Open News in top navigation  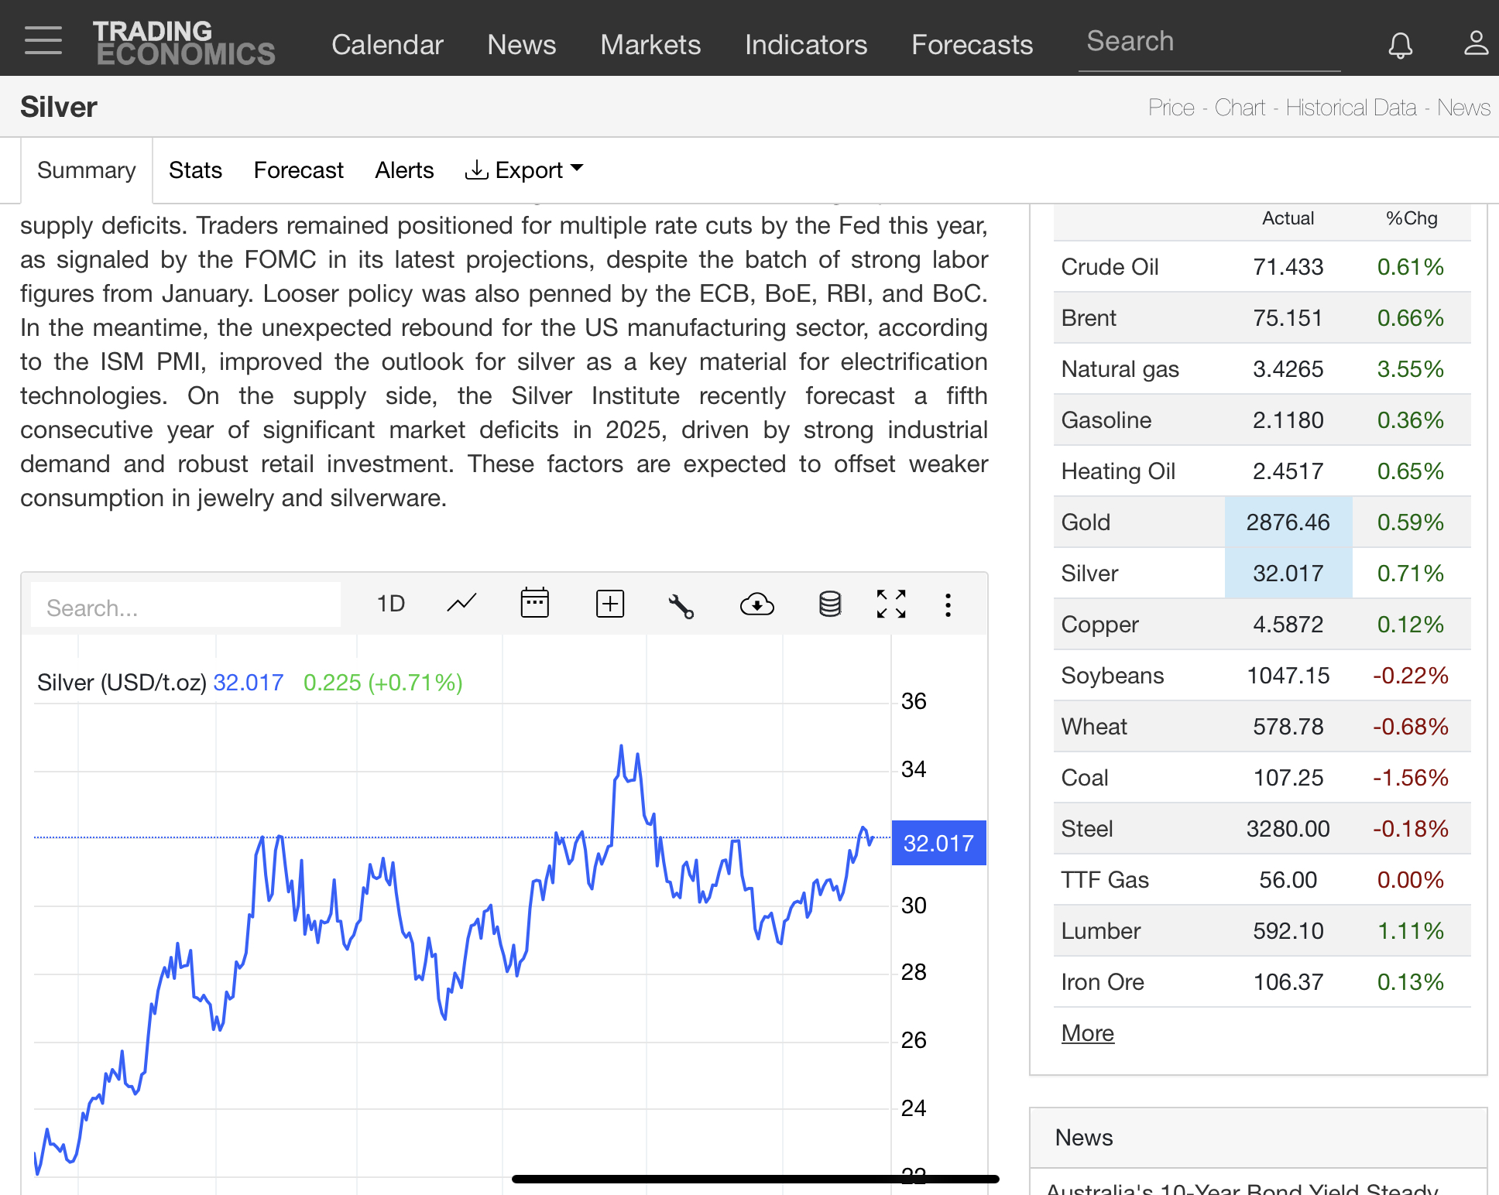521,45
